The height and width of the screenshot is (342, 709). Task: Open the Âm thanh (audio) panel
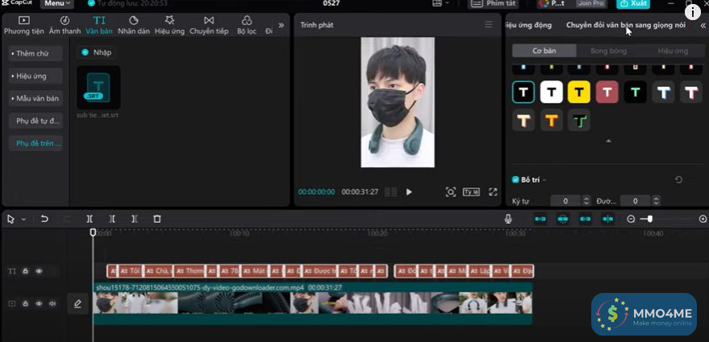[65, 25]
